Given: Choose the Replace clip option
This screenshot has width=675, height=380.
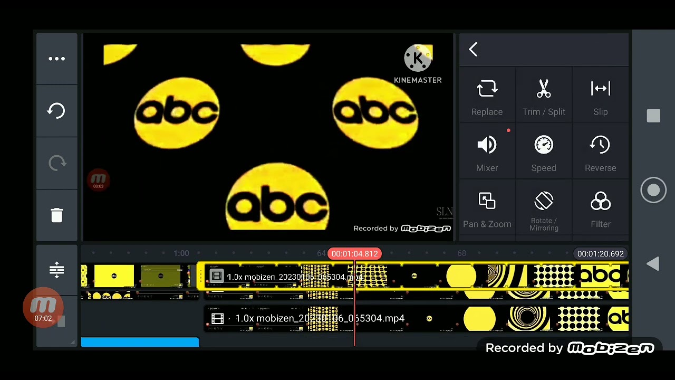Looking at the screenshot, I should [x=487, y=98].
